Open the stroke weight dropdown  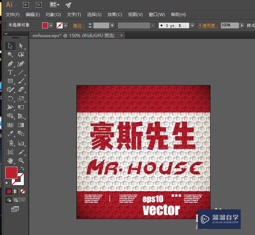coord(112,26)
